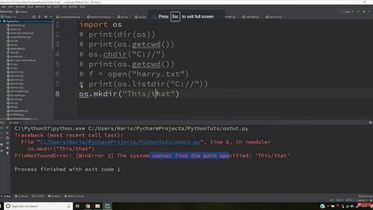The width and height of the screenshot is (373, 210).
Task: Click PythonTuts breadcrumb in navigation bar
Action: (x=6, y=12)
